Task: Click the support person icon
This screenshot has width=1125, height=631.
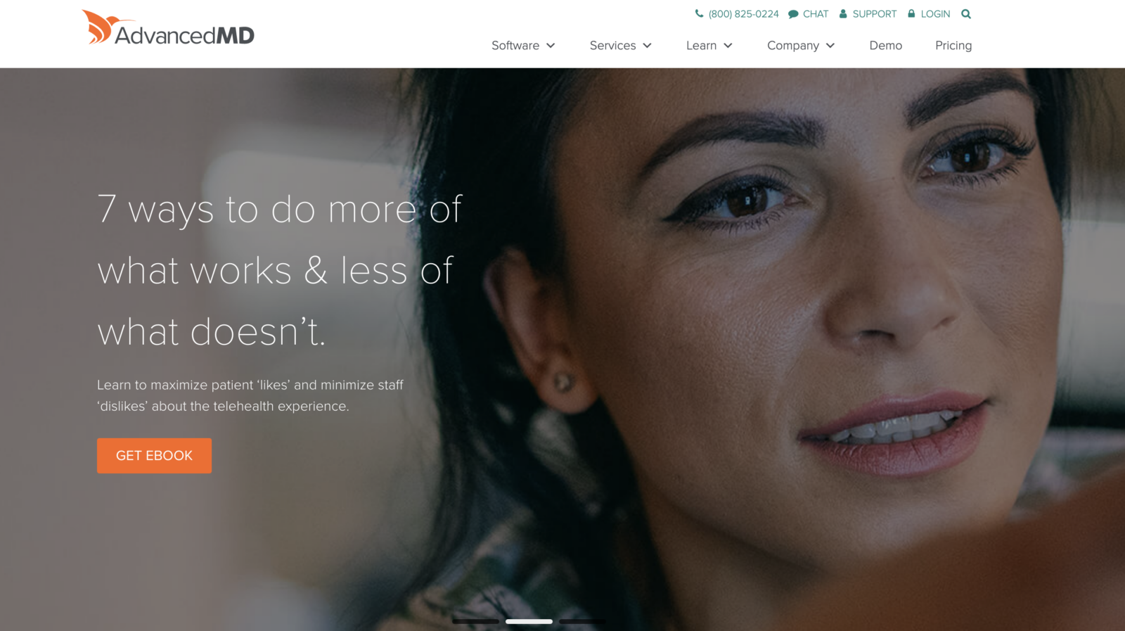Action: coord(843,13)
